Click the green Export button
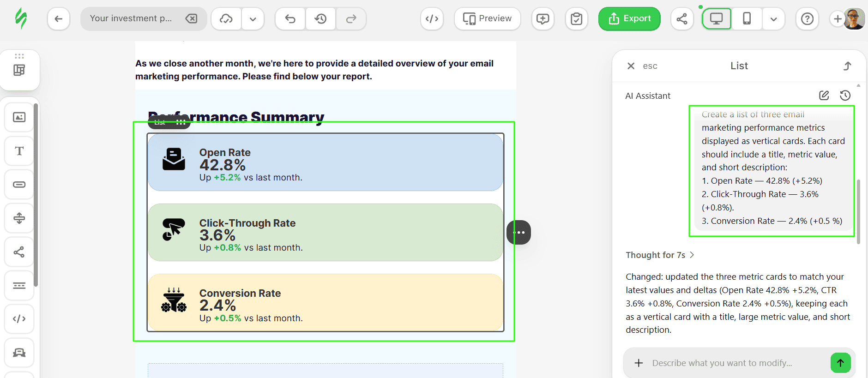The height and width of the screenshot is (378, 868). tap(629, 19)
